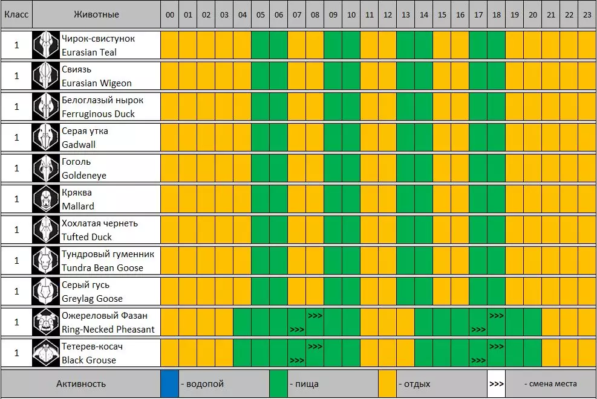Viewport: 597px width, 399px height.
Task: Click the hour 12 column header
Action: (x=388, y=15)
